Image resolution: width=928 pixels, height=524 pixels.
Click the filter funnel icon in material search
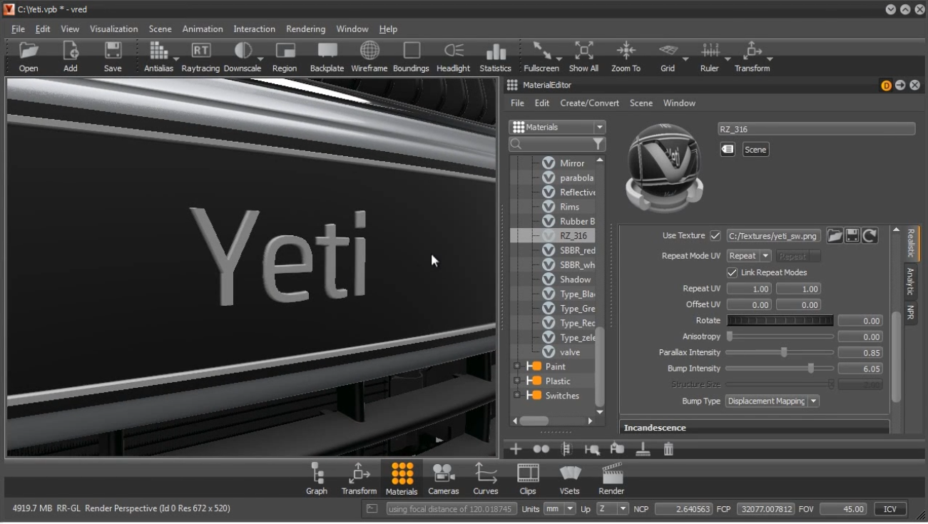tap(598, 145)
